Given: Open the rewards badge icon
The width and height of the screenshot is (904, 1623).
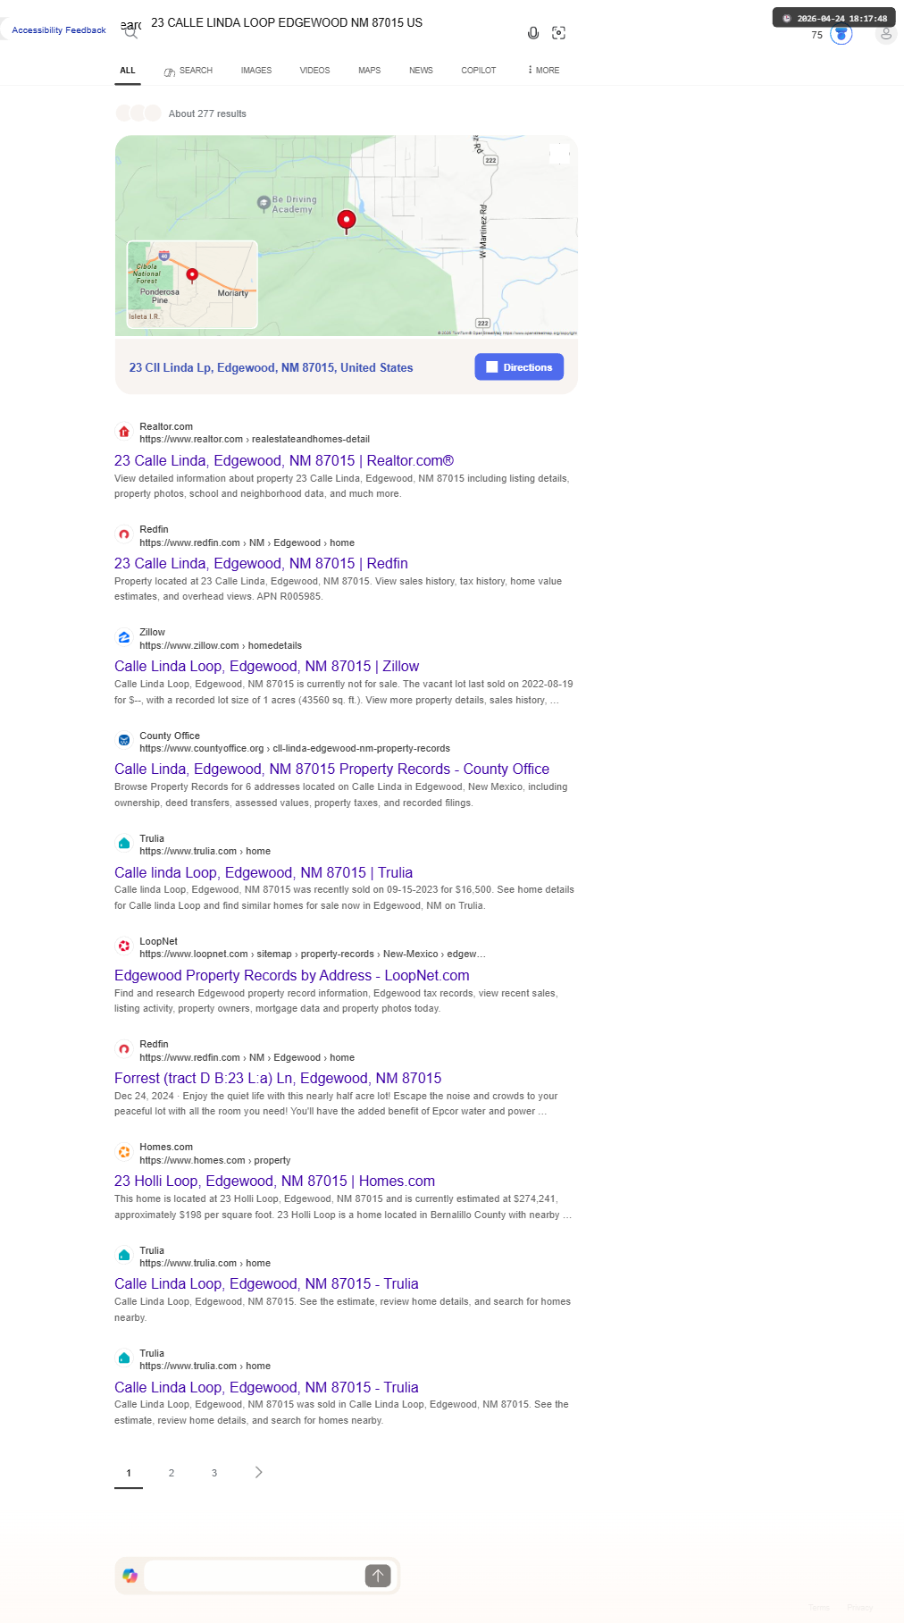Looking at the screenshot, I should tap(841, 34).
